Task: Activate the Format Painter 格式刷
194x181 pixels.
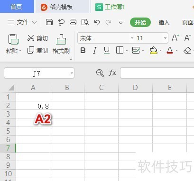Action: click(61, 44)
